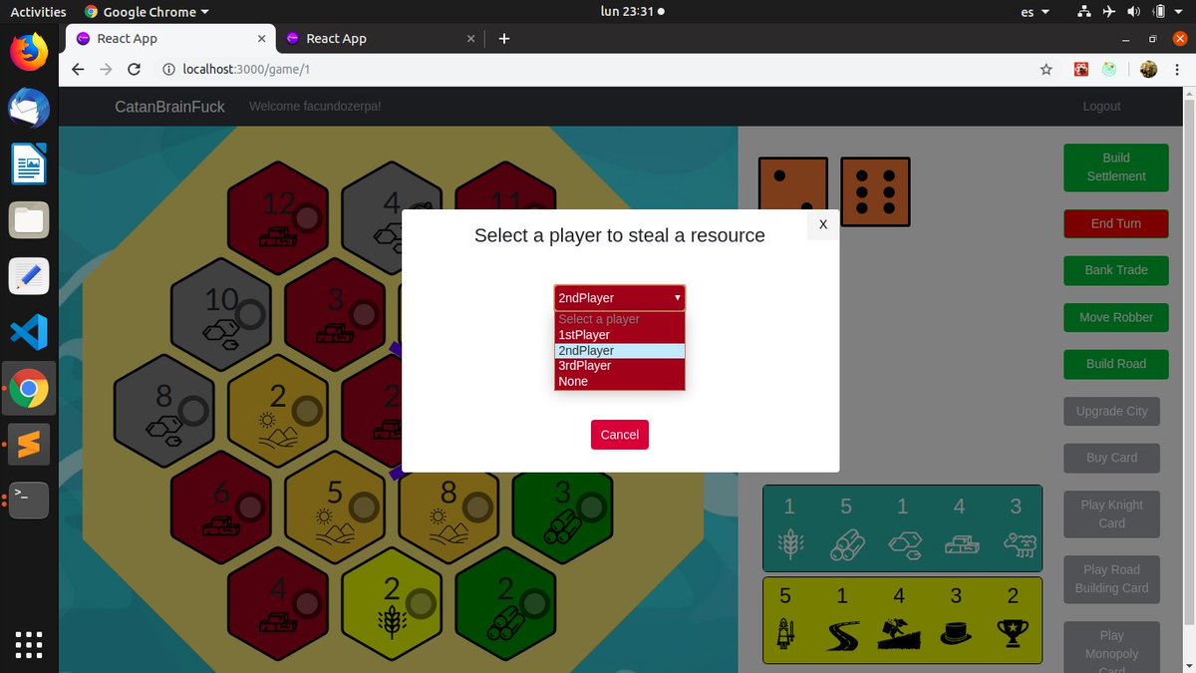The image size is (1196, 673).
Task: Launch Visual Studio Code from dock
Action: click(x=29, y=332)
